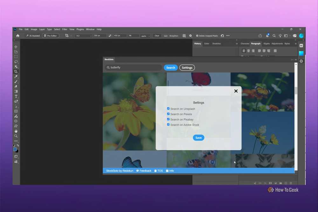Open the crop aspect ratio preset dropdown
The width and height of the screenshot is (318, 212).
point(84,36)
